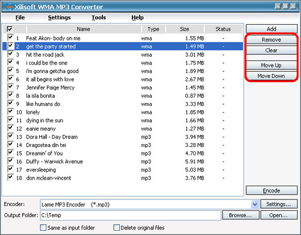301x235 pixels.
Task: Uncheck the i could be the one checkbox
Action: (x=10, y=63)
